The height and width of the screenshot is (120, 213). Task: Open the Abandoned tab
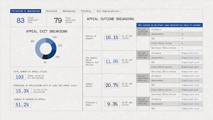(69, 11)
